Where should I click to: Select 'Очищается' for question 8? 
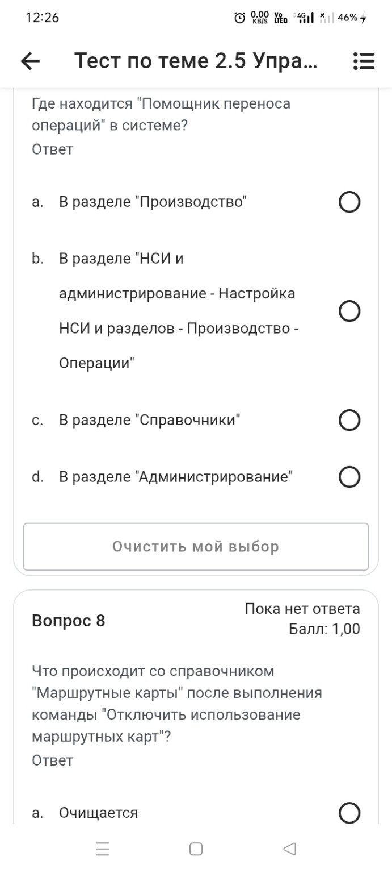coord(350,813)
